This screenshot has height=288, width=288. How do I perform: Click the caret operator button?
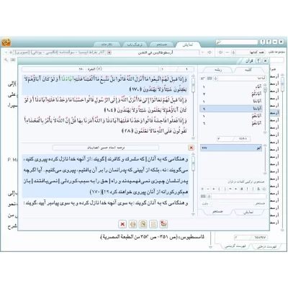(230, 189)
